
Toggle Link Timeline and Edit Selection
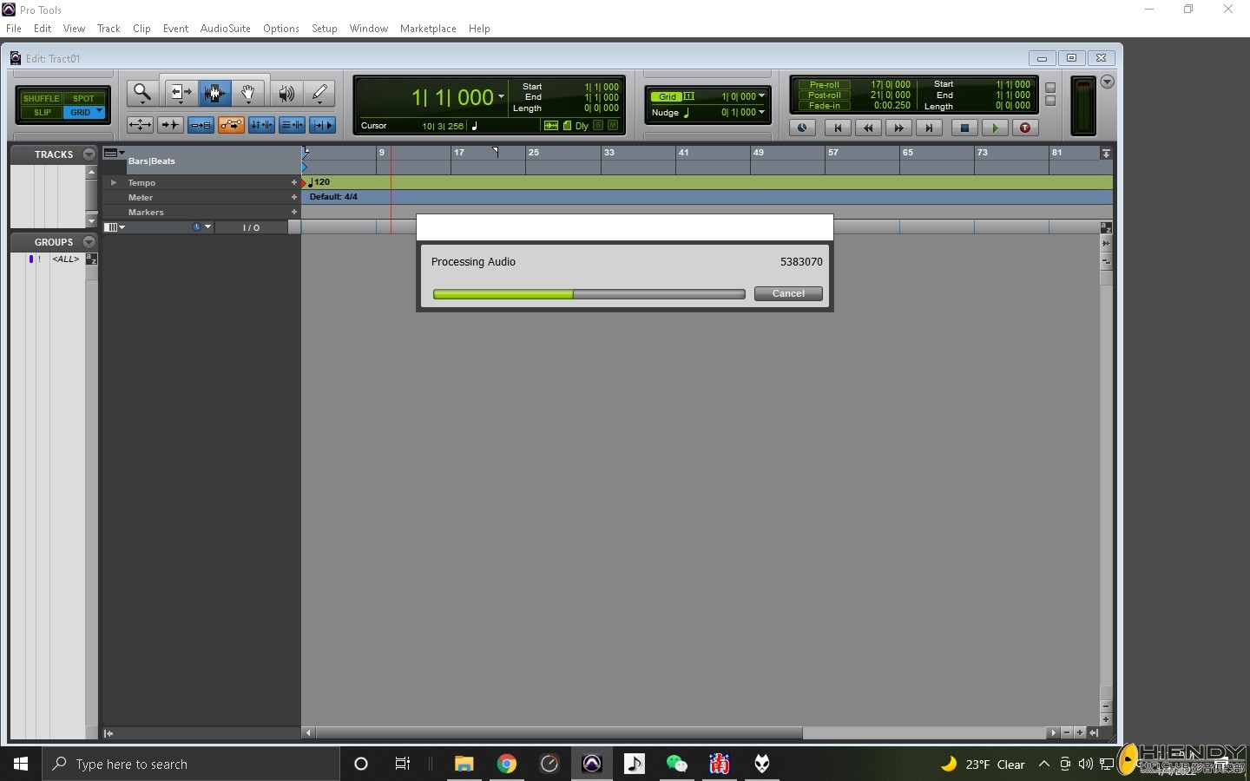(x=261, y=125)
